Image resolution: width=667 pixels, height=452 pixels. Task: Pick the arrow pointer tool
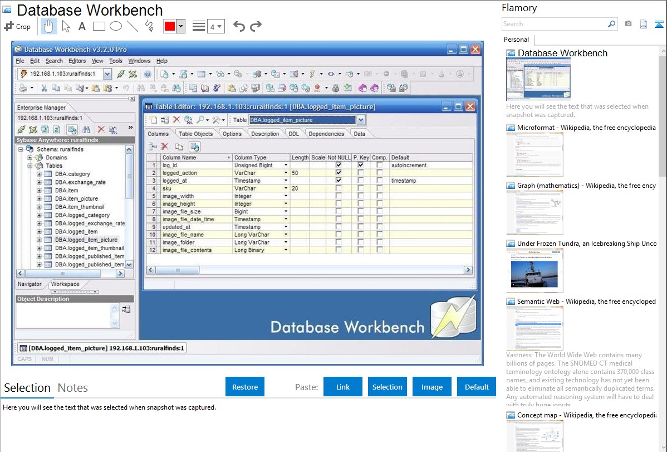click(66, 26)
